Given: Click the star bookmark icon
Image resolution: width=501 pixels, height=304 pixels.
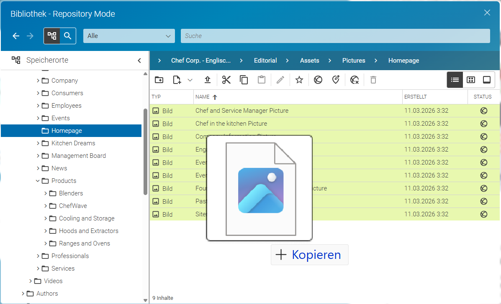Looking at the screenshot, I should point(299,80).
